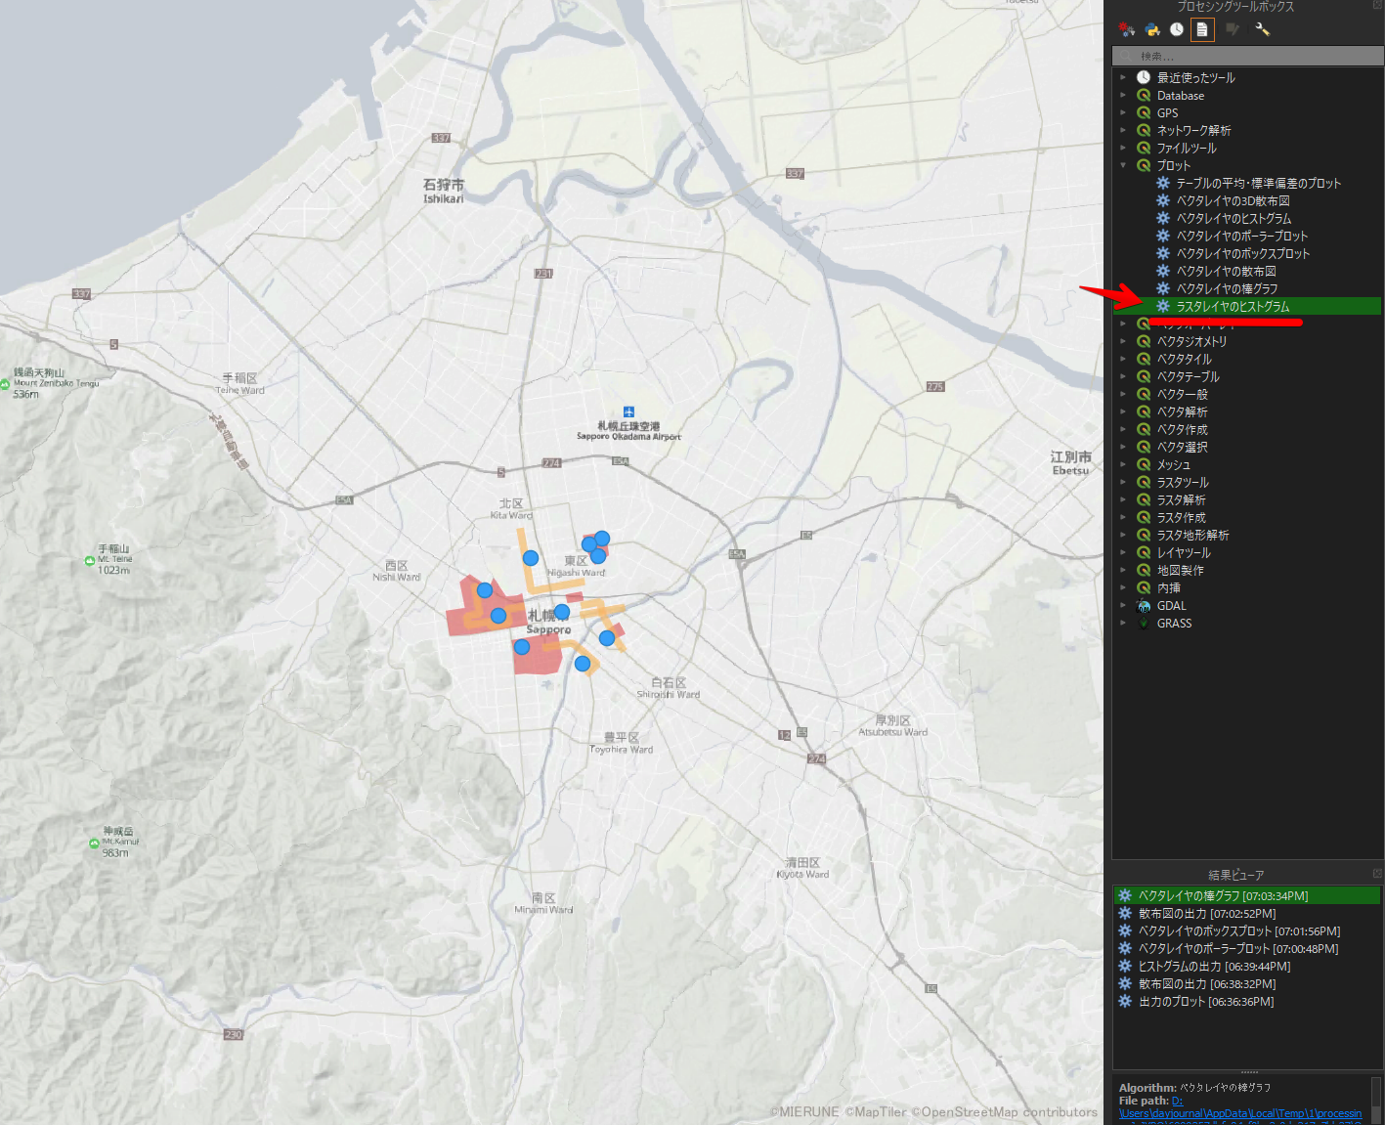Image resolution: width=1385 pixels, height=1125 pixels.
Task: Float the processing toolbox panel
Action: (x=1377, y=5)
